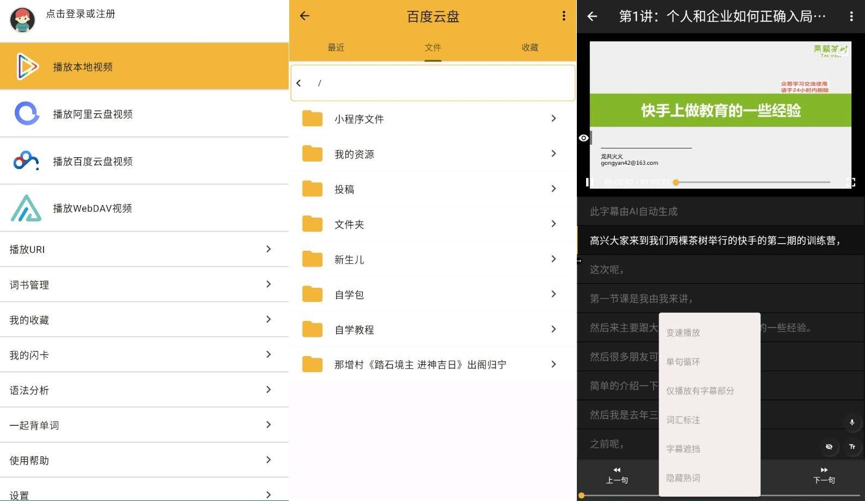This screenshot has height=501, width=865.
Task: Go back from the 百度云盘 screen
Action: (304, 16)
